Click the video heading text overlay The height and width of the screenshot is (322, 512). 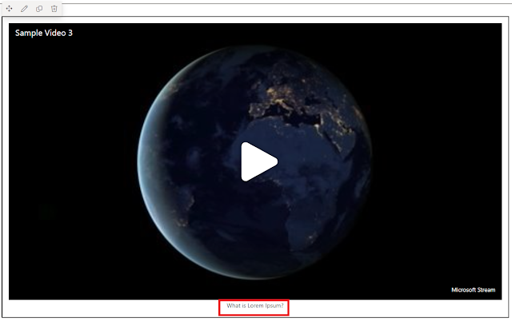point(44,33)
